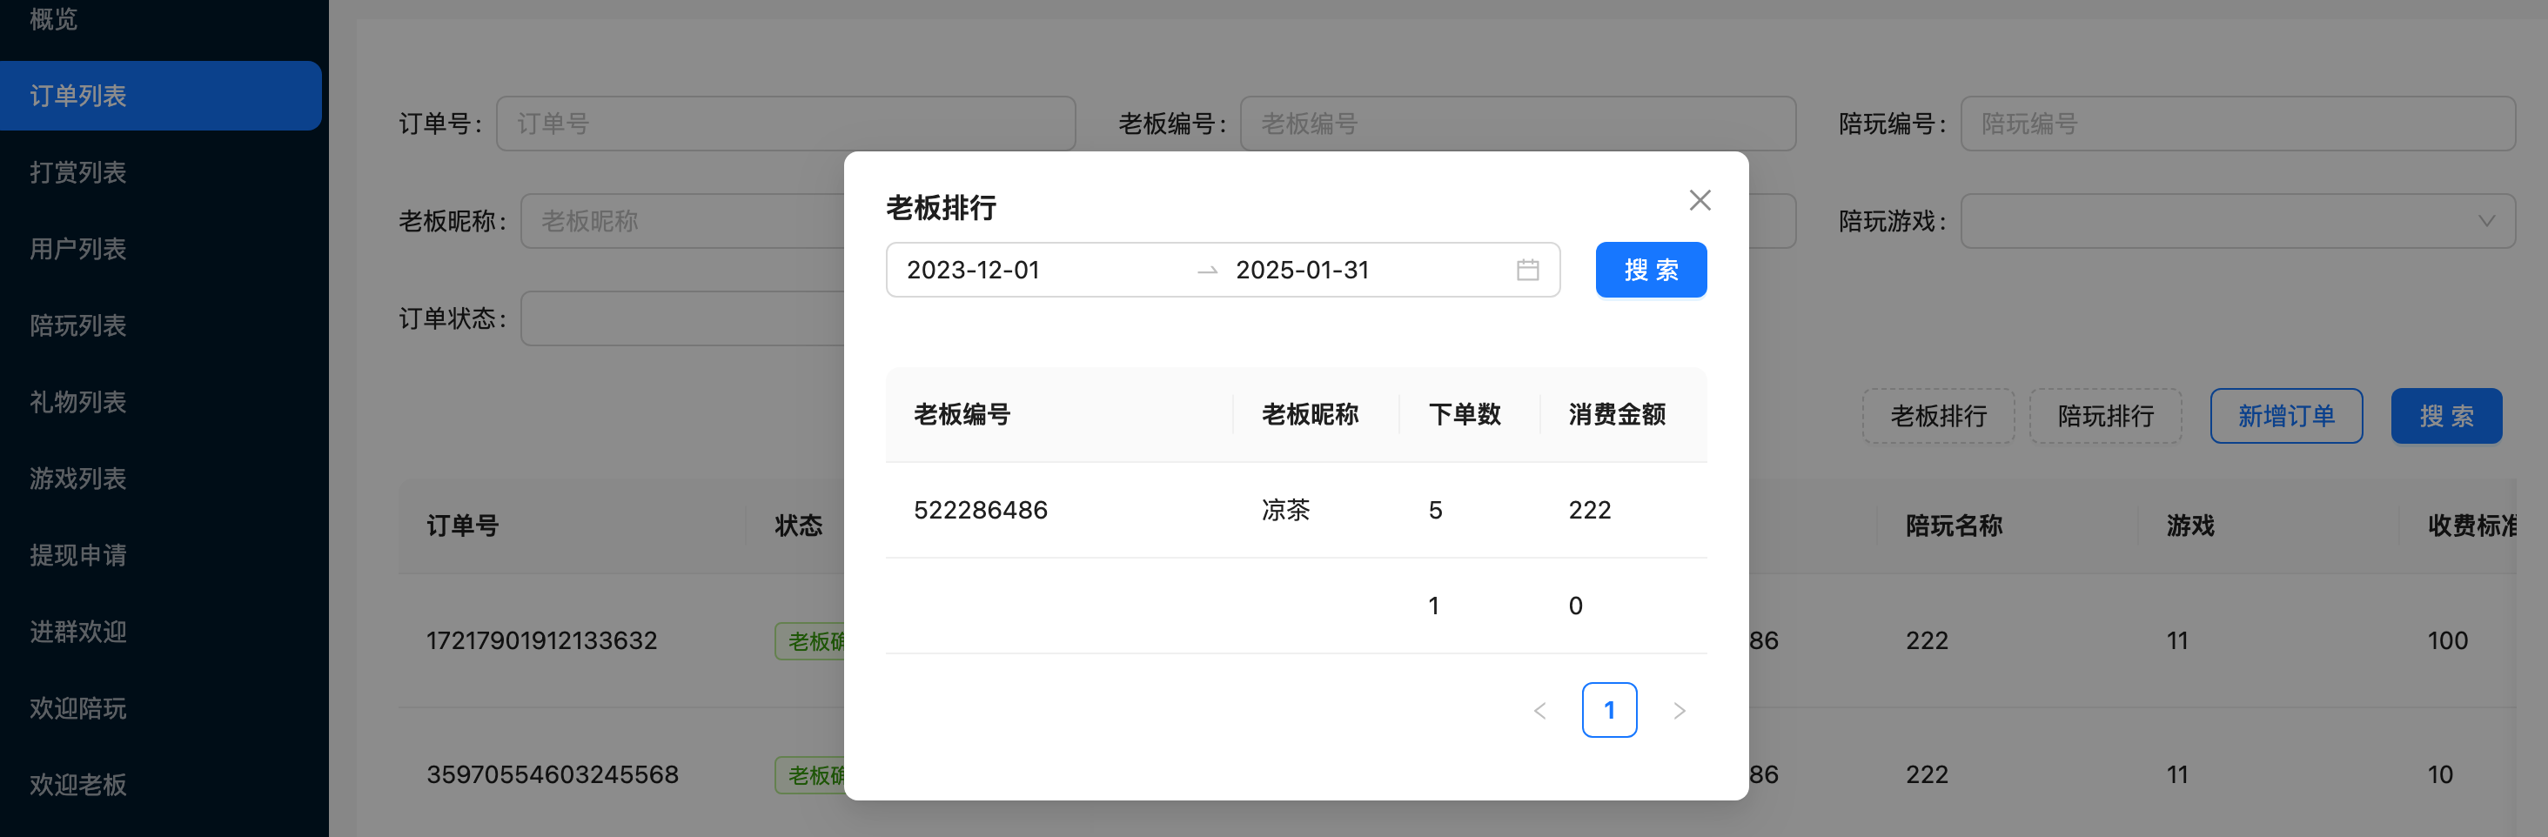Focus the 老板编号 input field
The width and height of the screenshot is (2548, 837).
1518,124
